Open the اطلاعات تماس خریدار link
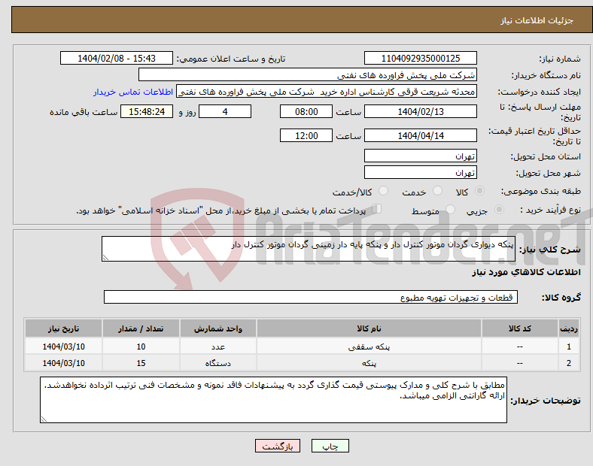The height and width of the screenshot is (466, 593). [133, 92]
